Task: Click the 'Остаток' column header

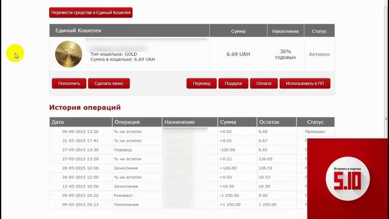Action: [x=277, y=122]
